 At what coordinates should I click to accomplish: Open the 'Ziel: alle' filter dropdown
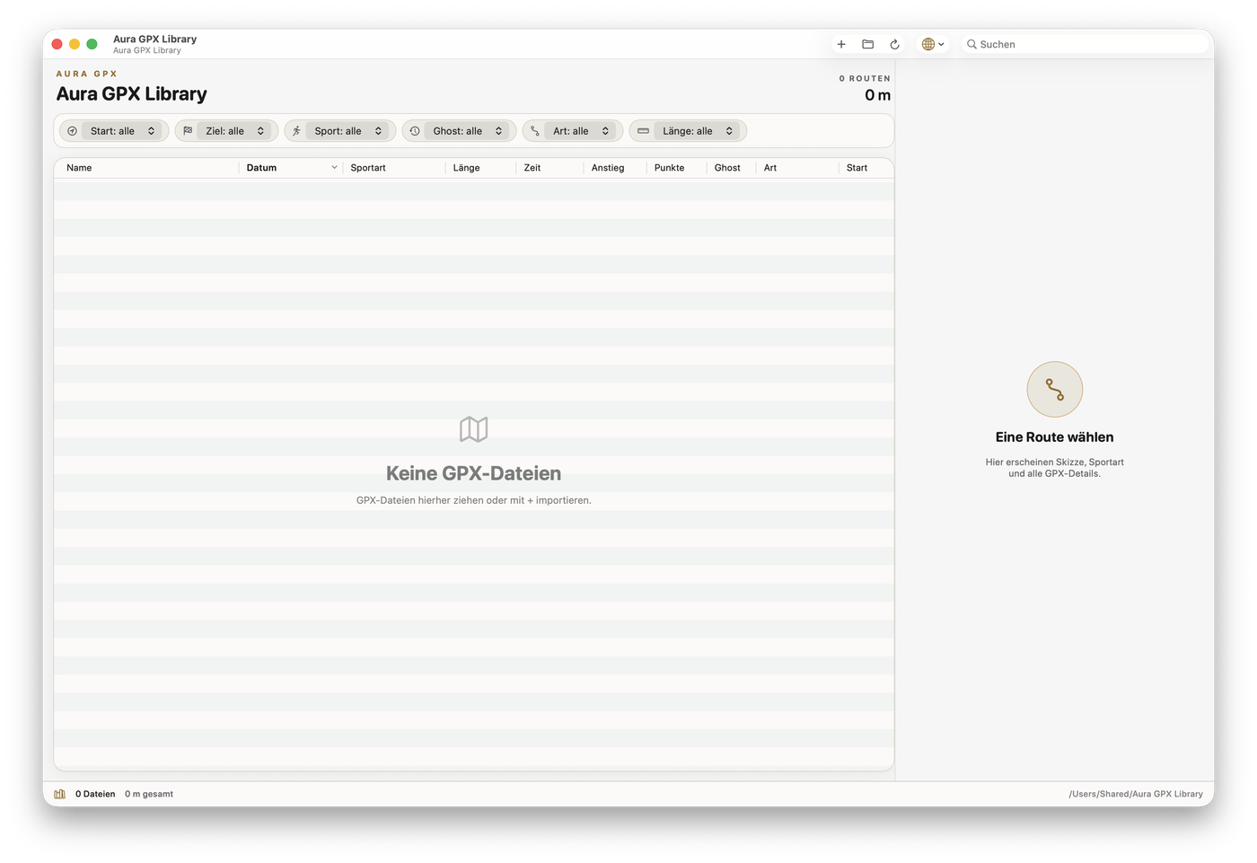pos(236,131)
